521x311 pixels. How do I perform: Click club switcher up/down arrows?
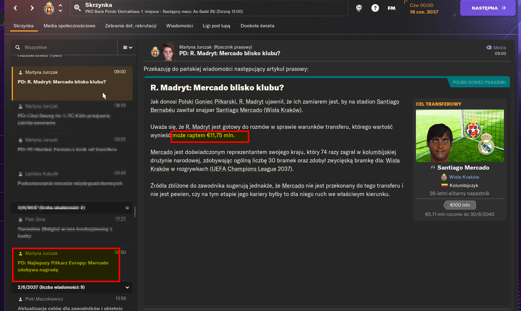(x=60, y=8)
